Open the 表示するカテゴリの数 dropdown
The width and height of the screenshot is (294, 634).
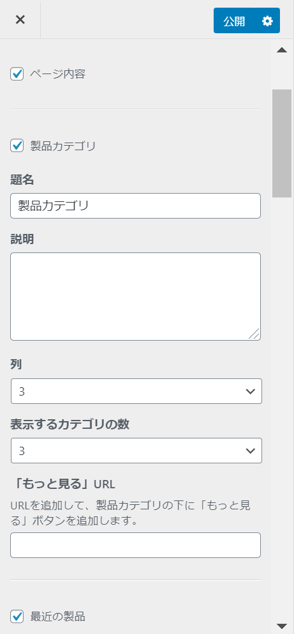pyautogui.click(x=136, y=451)
